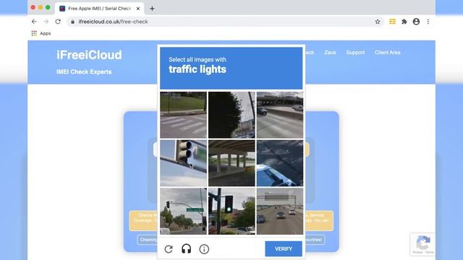Select the Free Apple IMEI / Serial Check tab
This screenshot has width=463, height=260.
(x=99, y=9)
